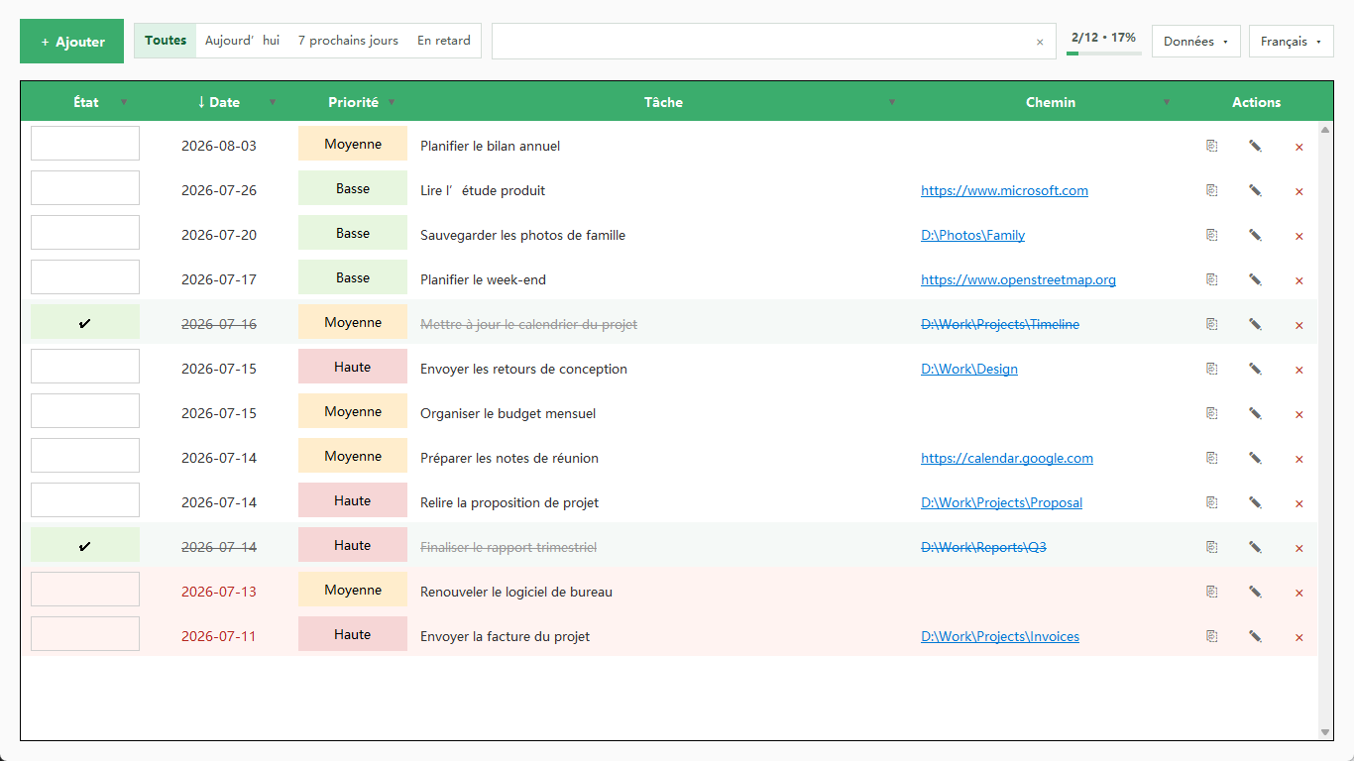The height and width of the screenshot is (761, 1354).
Task: Edit 'Envoyer les retours de conception' task
Action: 1255,369
